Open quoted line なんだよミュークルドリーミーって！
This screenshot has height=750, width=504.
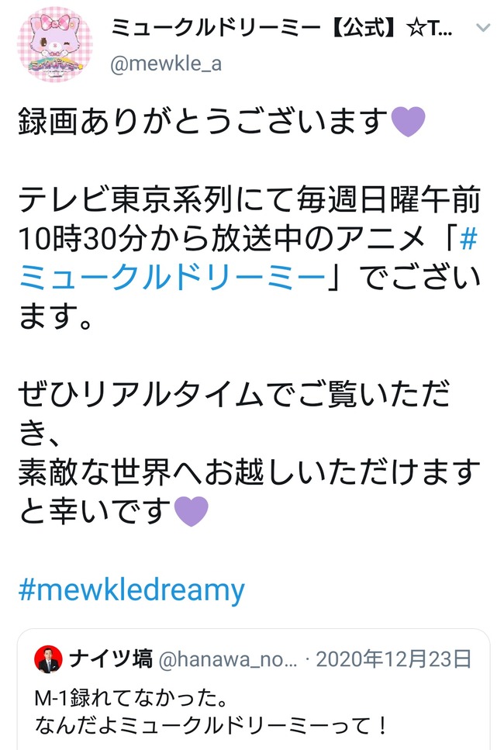pyautogui.click(x=211, y=726)
